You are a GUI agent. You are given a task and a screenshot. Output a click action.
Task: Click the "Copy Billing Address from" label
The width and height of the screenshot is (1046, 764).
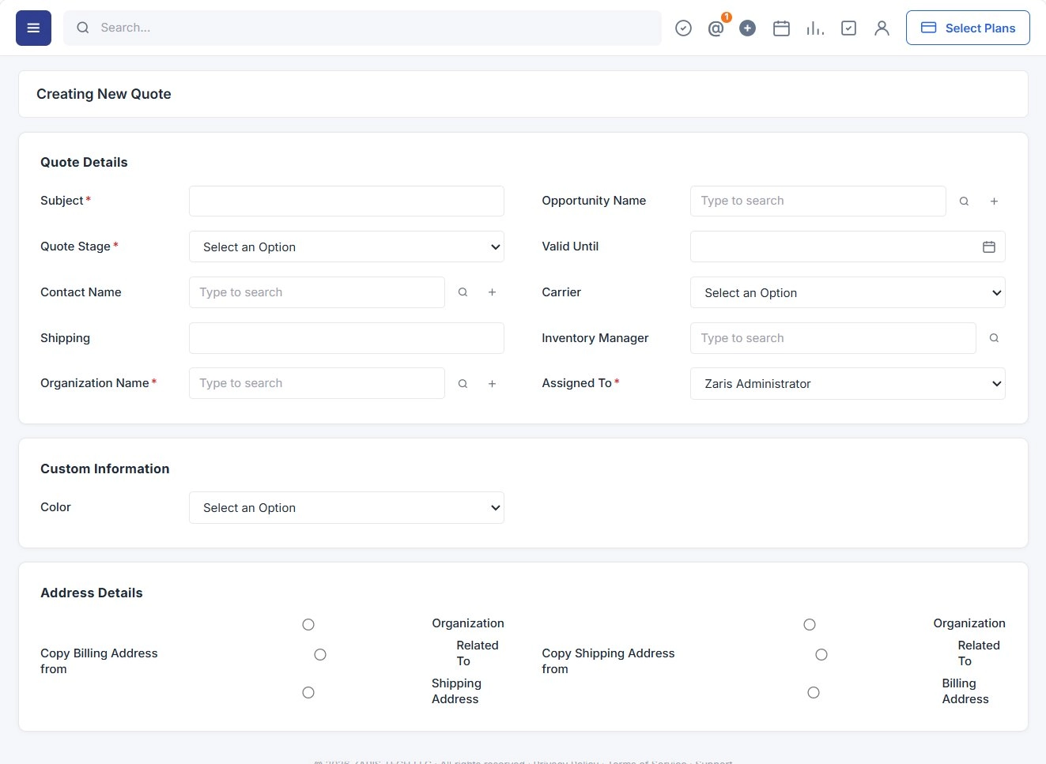99,661
